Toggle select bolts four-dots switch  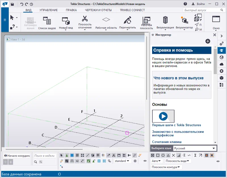coord(82,155)
